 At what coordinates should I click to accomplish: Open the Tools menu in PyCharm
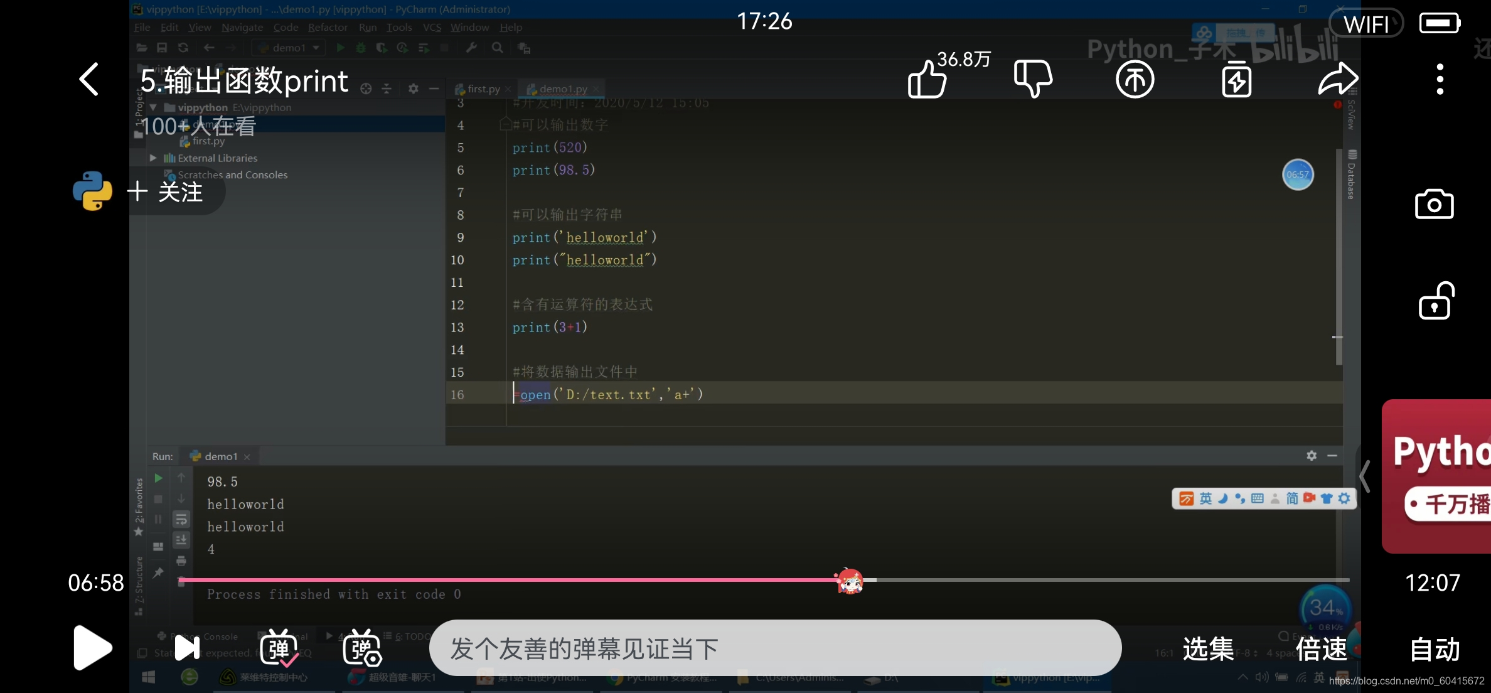pos(399,27)
